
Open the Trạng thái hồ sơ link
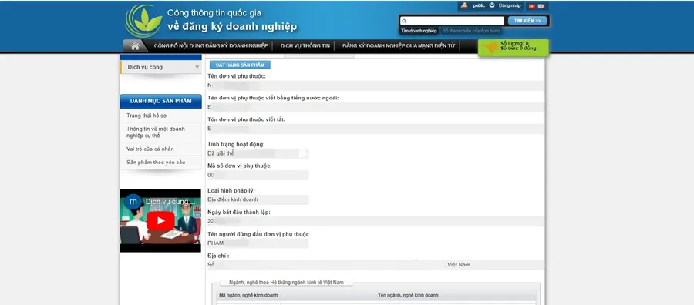pyautogui.click(x=147, y=116)
